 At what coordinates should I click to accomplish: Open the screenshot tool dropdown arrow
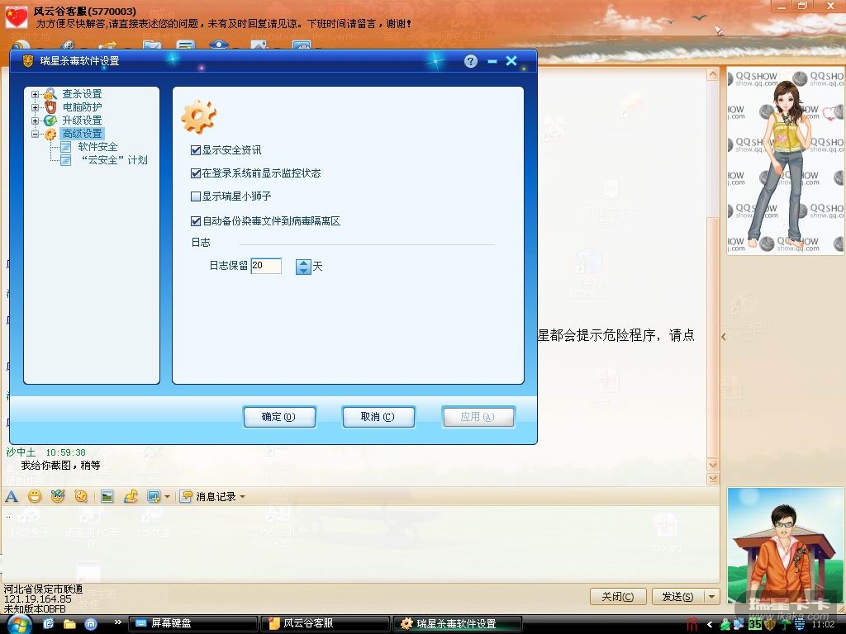pyautogui.click(x=167, y=496)
